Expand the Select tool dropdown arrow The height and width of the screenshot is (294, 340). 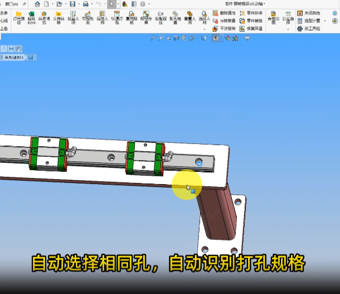pos(118,4)
